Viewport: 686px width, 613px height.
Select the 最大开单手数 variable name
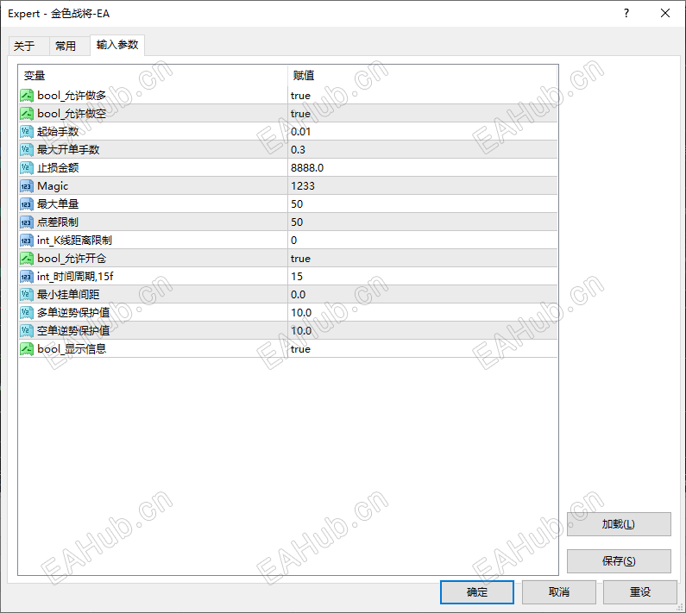68,150
